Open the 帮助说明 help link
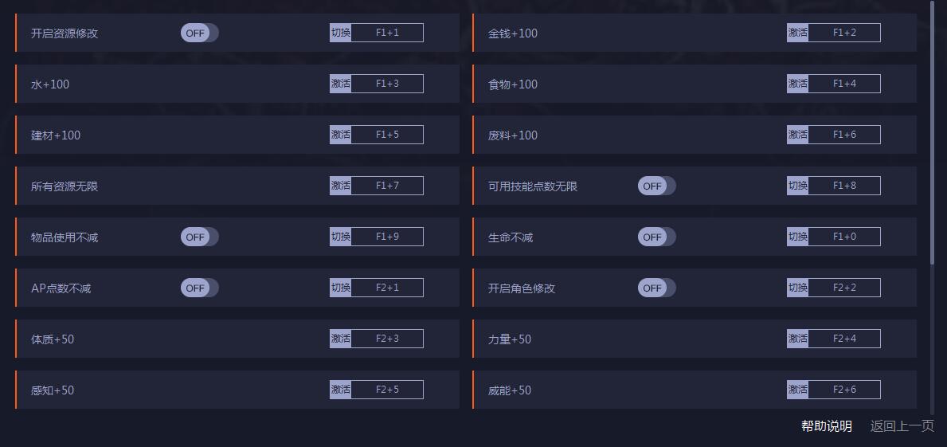The width and height of the screenshot is (947, 447). 826,426
